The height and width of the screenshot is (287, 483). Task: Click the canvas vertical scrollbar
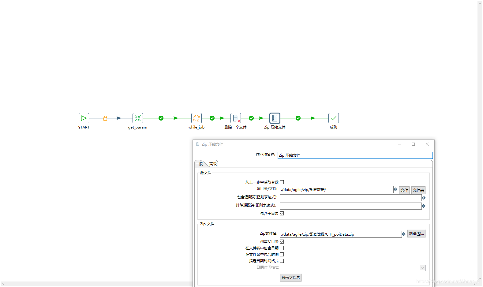click(480, 141)
